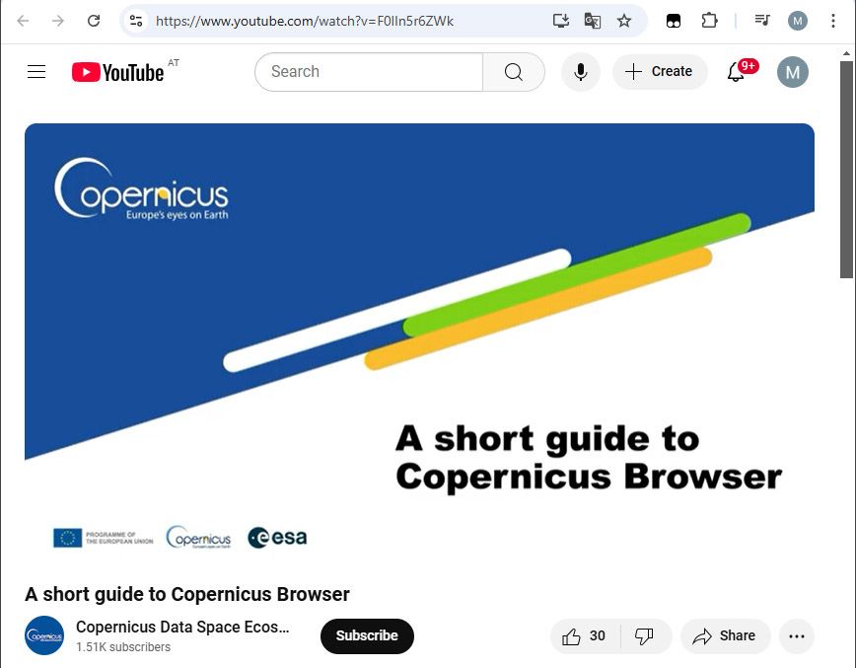Screen dimensions: 856x668
Task: Reload the current page
Action: pyautogui.click(x=94, y=21)
